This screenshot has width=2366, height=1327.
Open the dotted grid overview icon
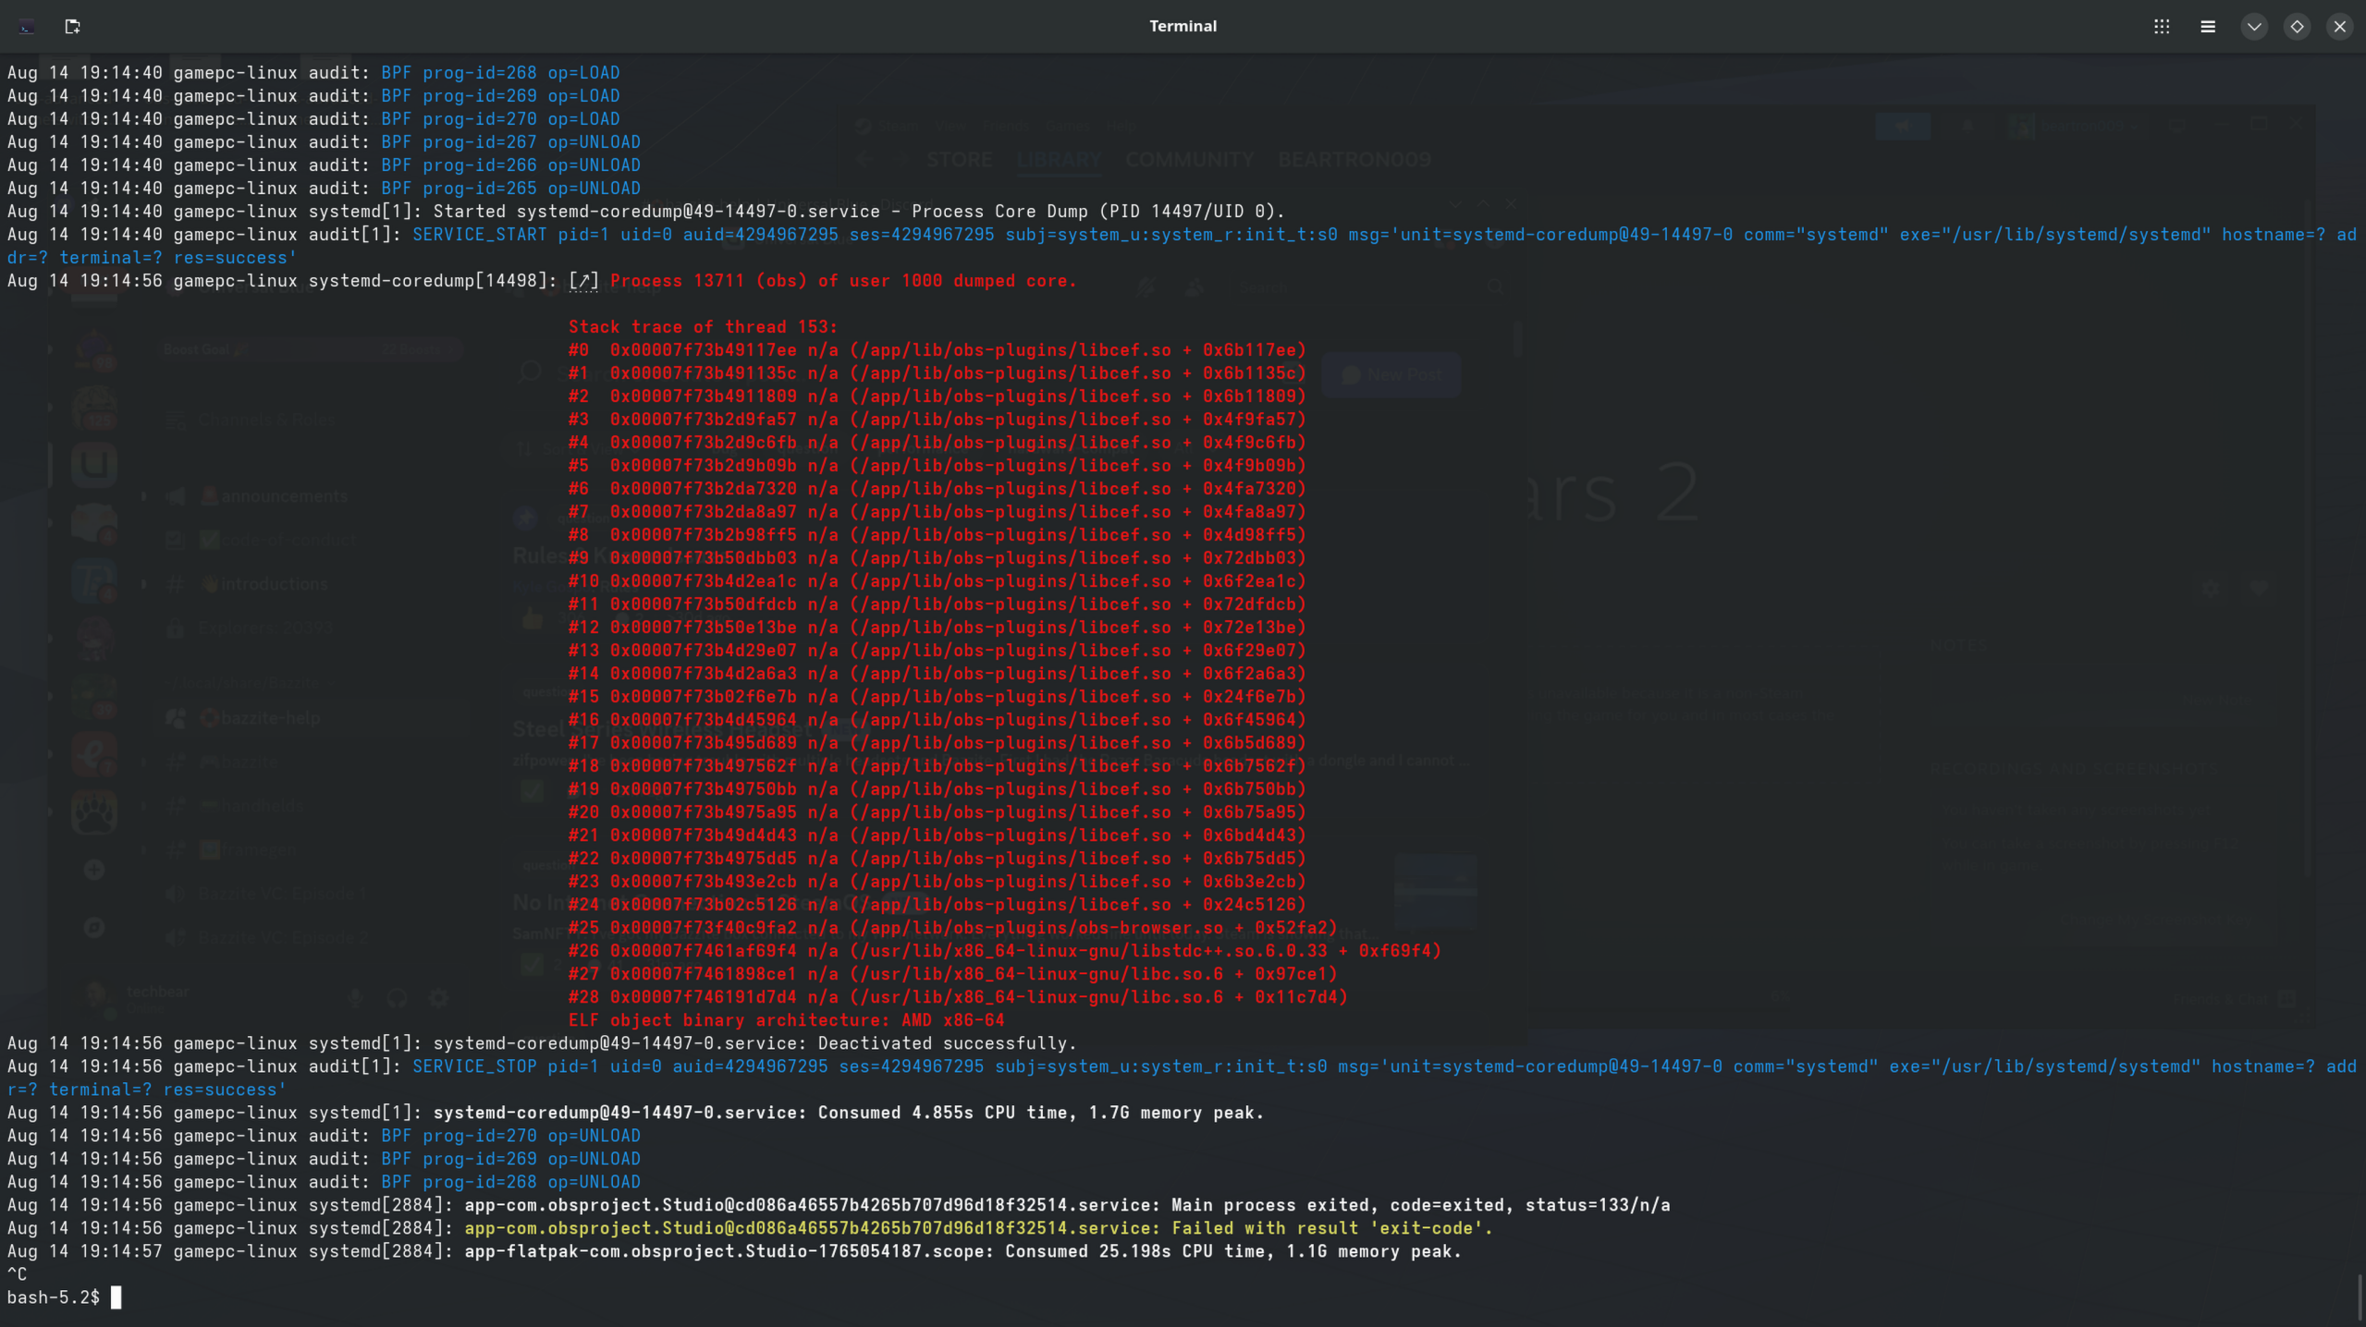[x=2162, y=27]
